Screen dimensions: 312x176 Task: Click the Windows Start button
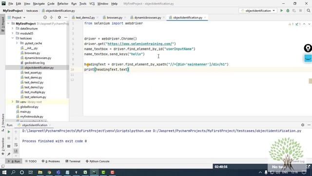[4, 172]
